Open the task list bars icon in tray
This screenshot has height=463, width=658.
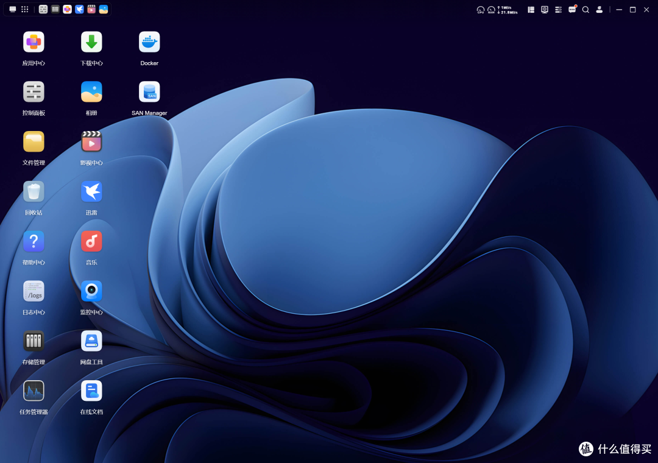tap(558, 10)
